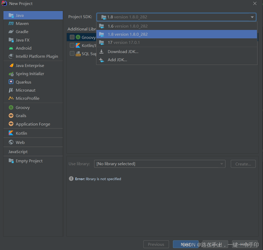Click the Android robot icon
Image resolution: width=263 pixels, height=250 pixels.
coord(11,48)
